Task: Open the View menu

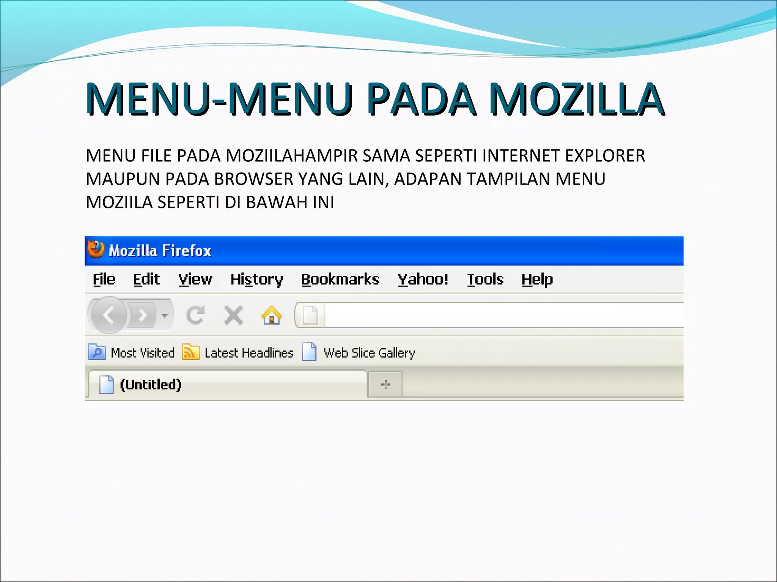Action: coord(195,280)
